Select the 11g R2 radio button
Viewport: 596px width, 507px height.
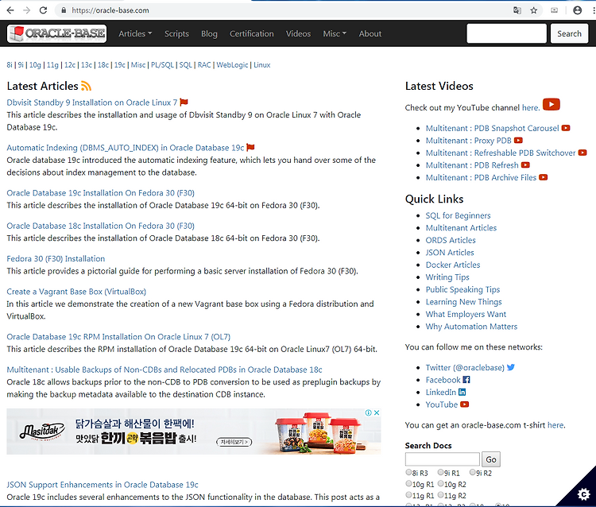[x=440, y=495]
